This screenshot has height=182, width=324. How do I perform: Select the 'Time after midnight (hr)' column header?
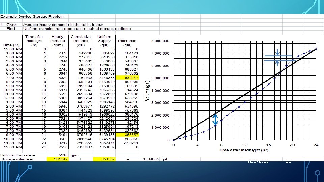(x=34, y=41)
